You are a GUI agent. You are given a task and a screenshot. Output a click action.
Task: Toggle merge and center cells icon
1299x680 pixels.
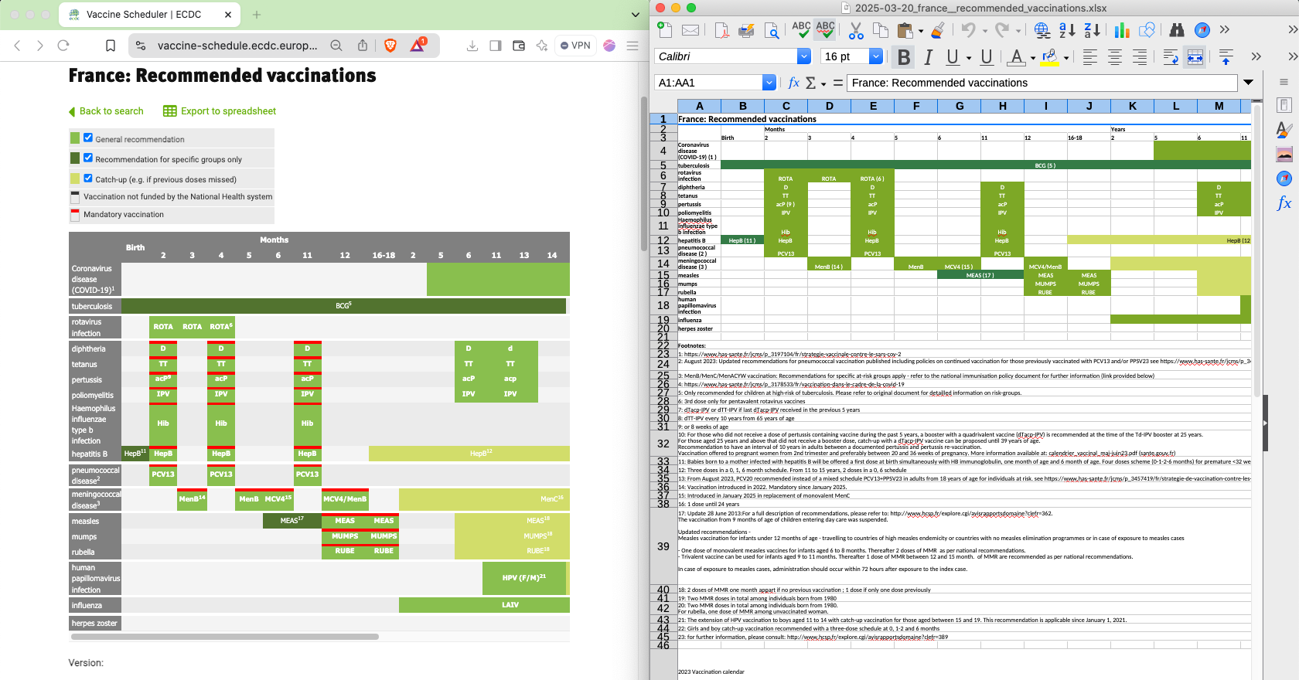1195,56
